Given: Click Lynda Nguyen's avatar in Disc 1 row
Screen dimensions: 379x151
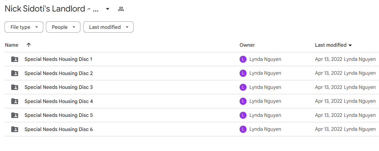Looking at the screenshot, I should pyautogui.click(x=243, y=59).
